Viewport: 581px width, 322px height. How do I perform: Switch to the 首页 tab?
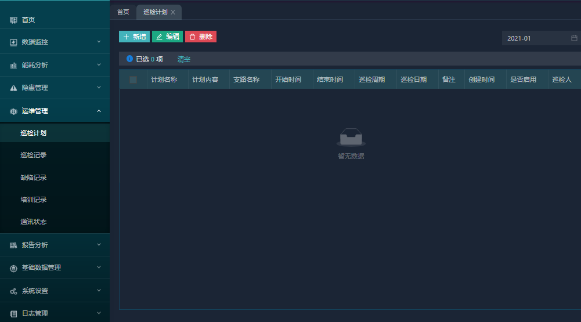click(x=123, y=12)
